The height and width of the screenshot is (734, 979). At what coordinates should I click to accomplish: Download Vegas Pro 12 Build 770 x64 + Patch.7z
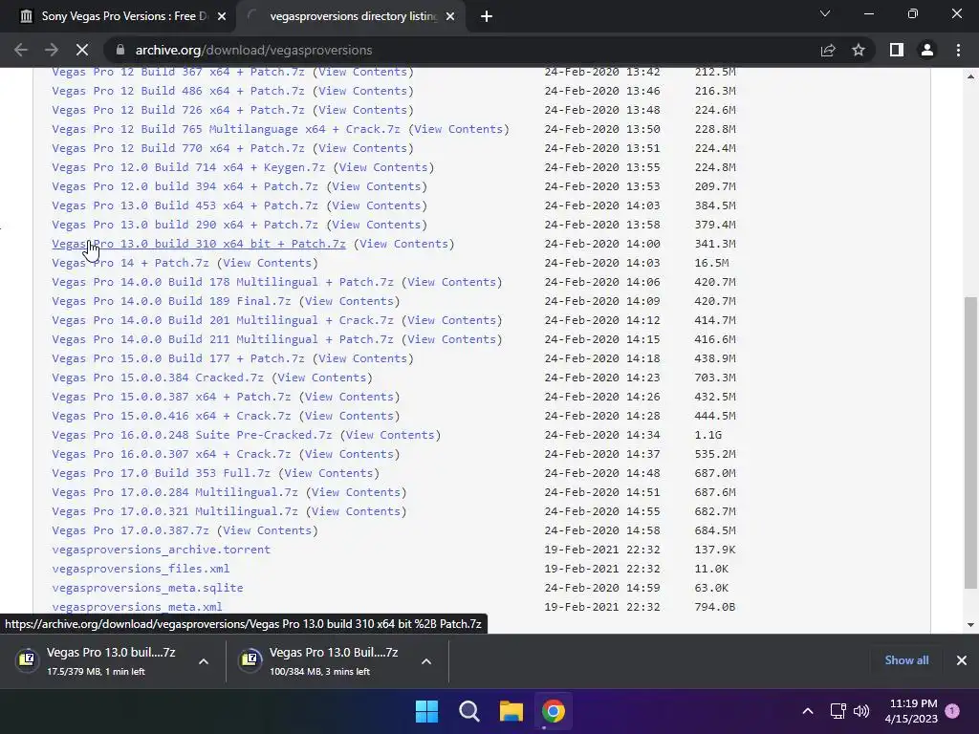178,148
